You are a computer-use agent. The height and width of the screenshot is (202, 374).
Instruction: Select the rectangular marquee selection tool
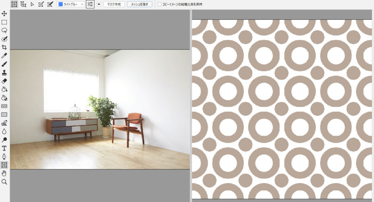pyautogui.click(x=4, y=22)
